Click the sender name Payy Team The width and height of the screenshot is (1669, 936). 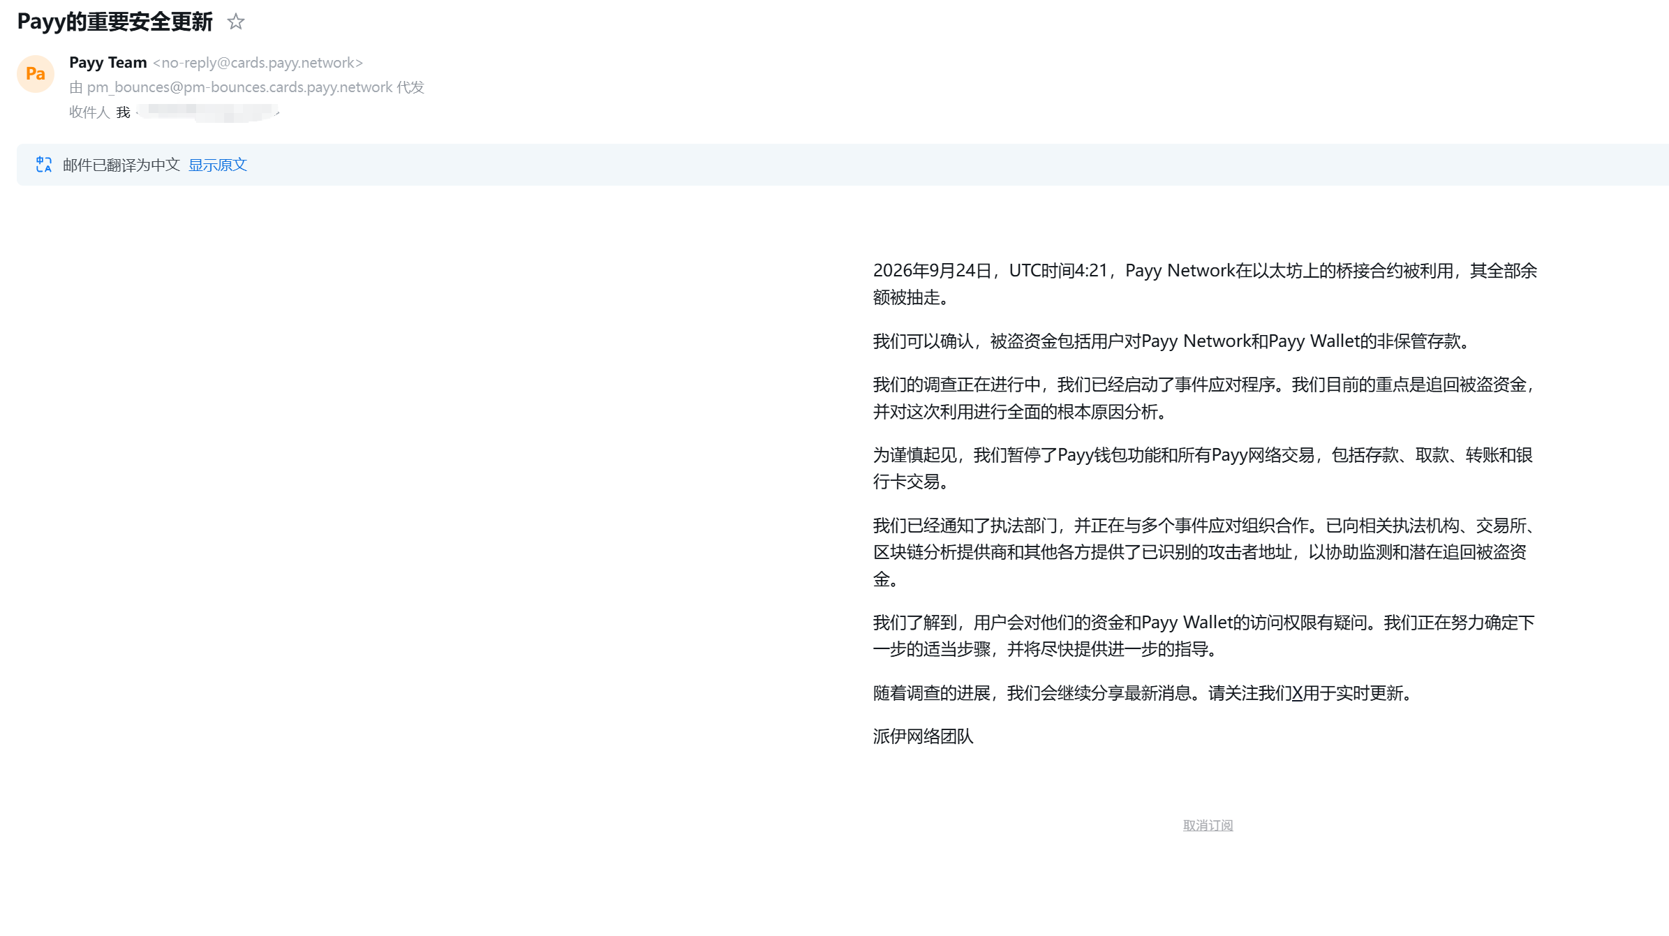108,63
